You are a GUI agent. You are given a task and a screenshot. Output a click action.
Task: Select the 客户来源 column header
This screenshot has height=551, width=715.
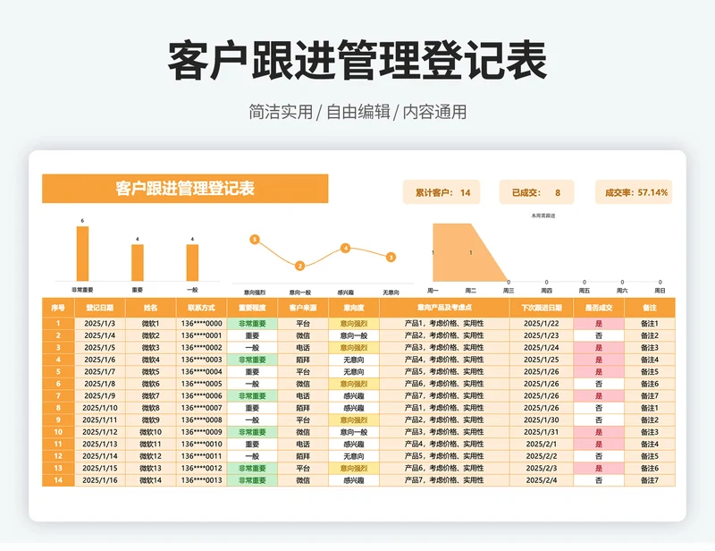tap(303, 308)
